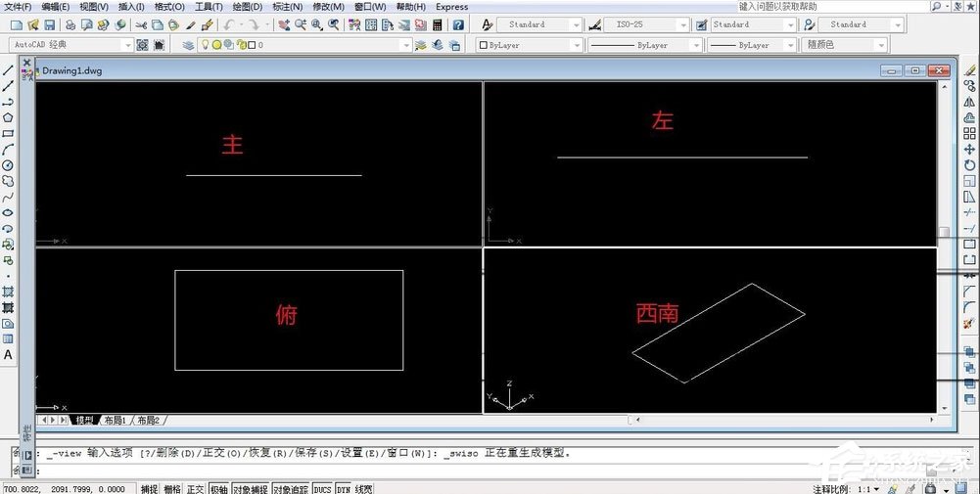Select the Copy modify tool
980x494 pixels.
[969, 85]
